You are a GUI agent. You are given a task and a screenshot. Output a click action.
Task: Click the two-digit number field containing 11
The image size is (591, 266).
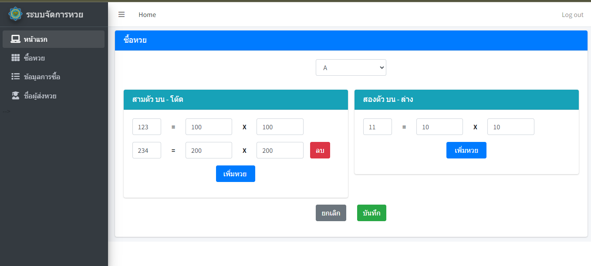[377, 127]
